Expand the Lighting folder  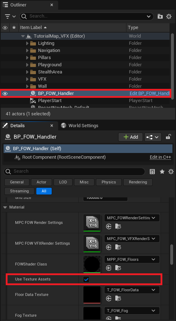coord(27,43)
